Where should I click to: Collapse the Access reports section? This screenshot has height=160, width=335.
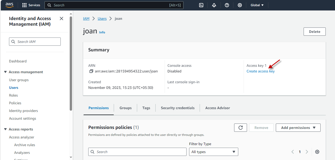point(6,129)
